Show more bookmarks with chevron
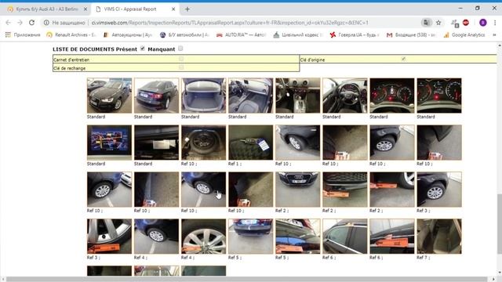Screen dimensions: 502x282 pos(494,34)
